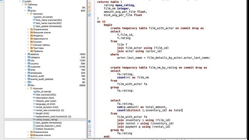Expand Внешние ключи under the film table

pos(28,135)
